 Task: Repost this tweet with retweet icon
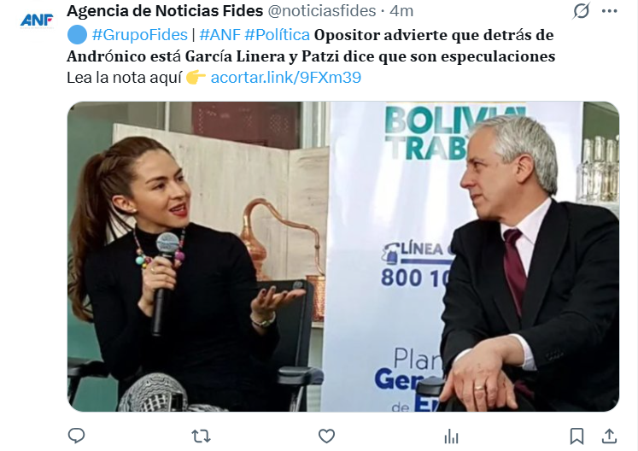(x=201, y=436)
